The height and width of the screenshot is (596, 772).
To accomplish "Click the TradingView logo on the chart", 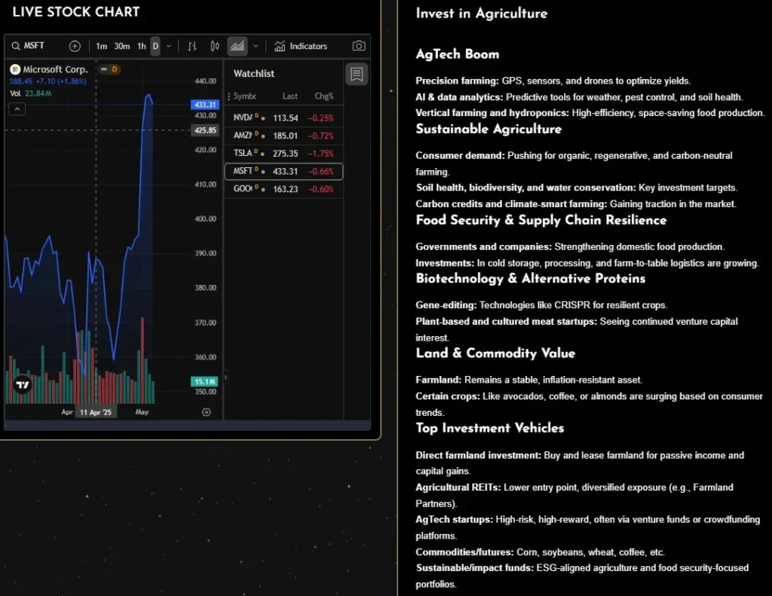I will [x=23, y=384].
